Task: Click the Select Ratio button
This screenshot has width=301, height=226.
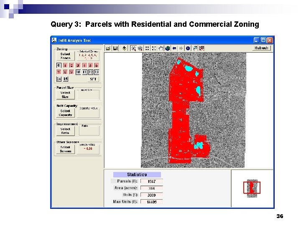Action: [65, 131]
